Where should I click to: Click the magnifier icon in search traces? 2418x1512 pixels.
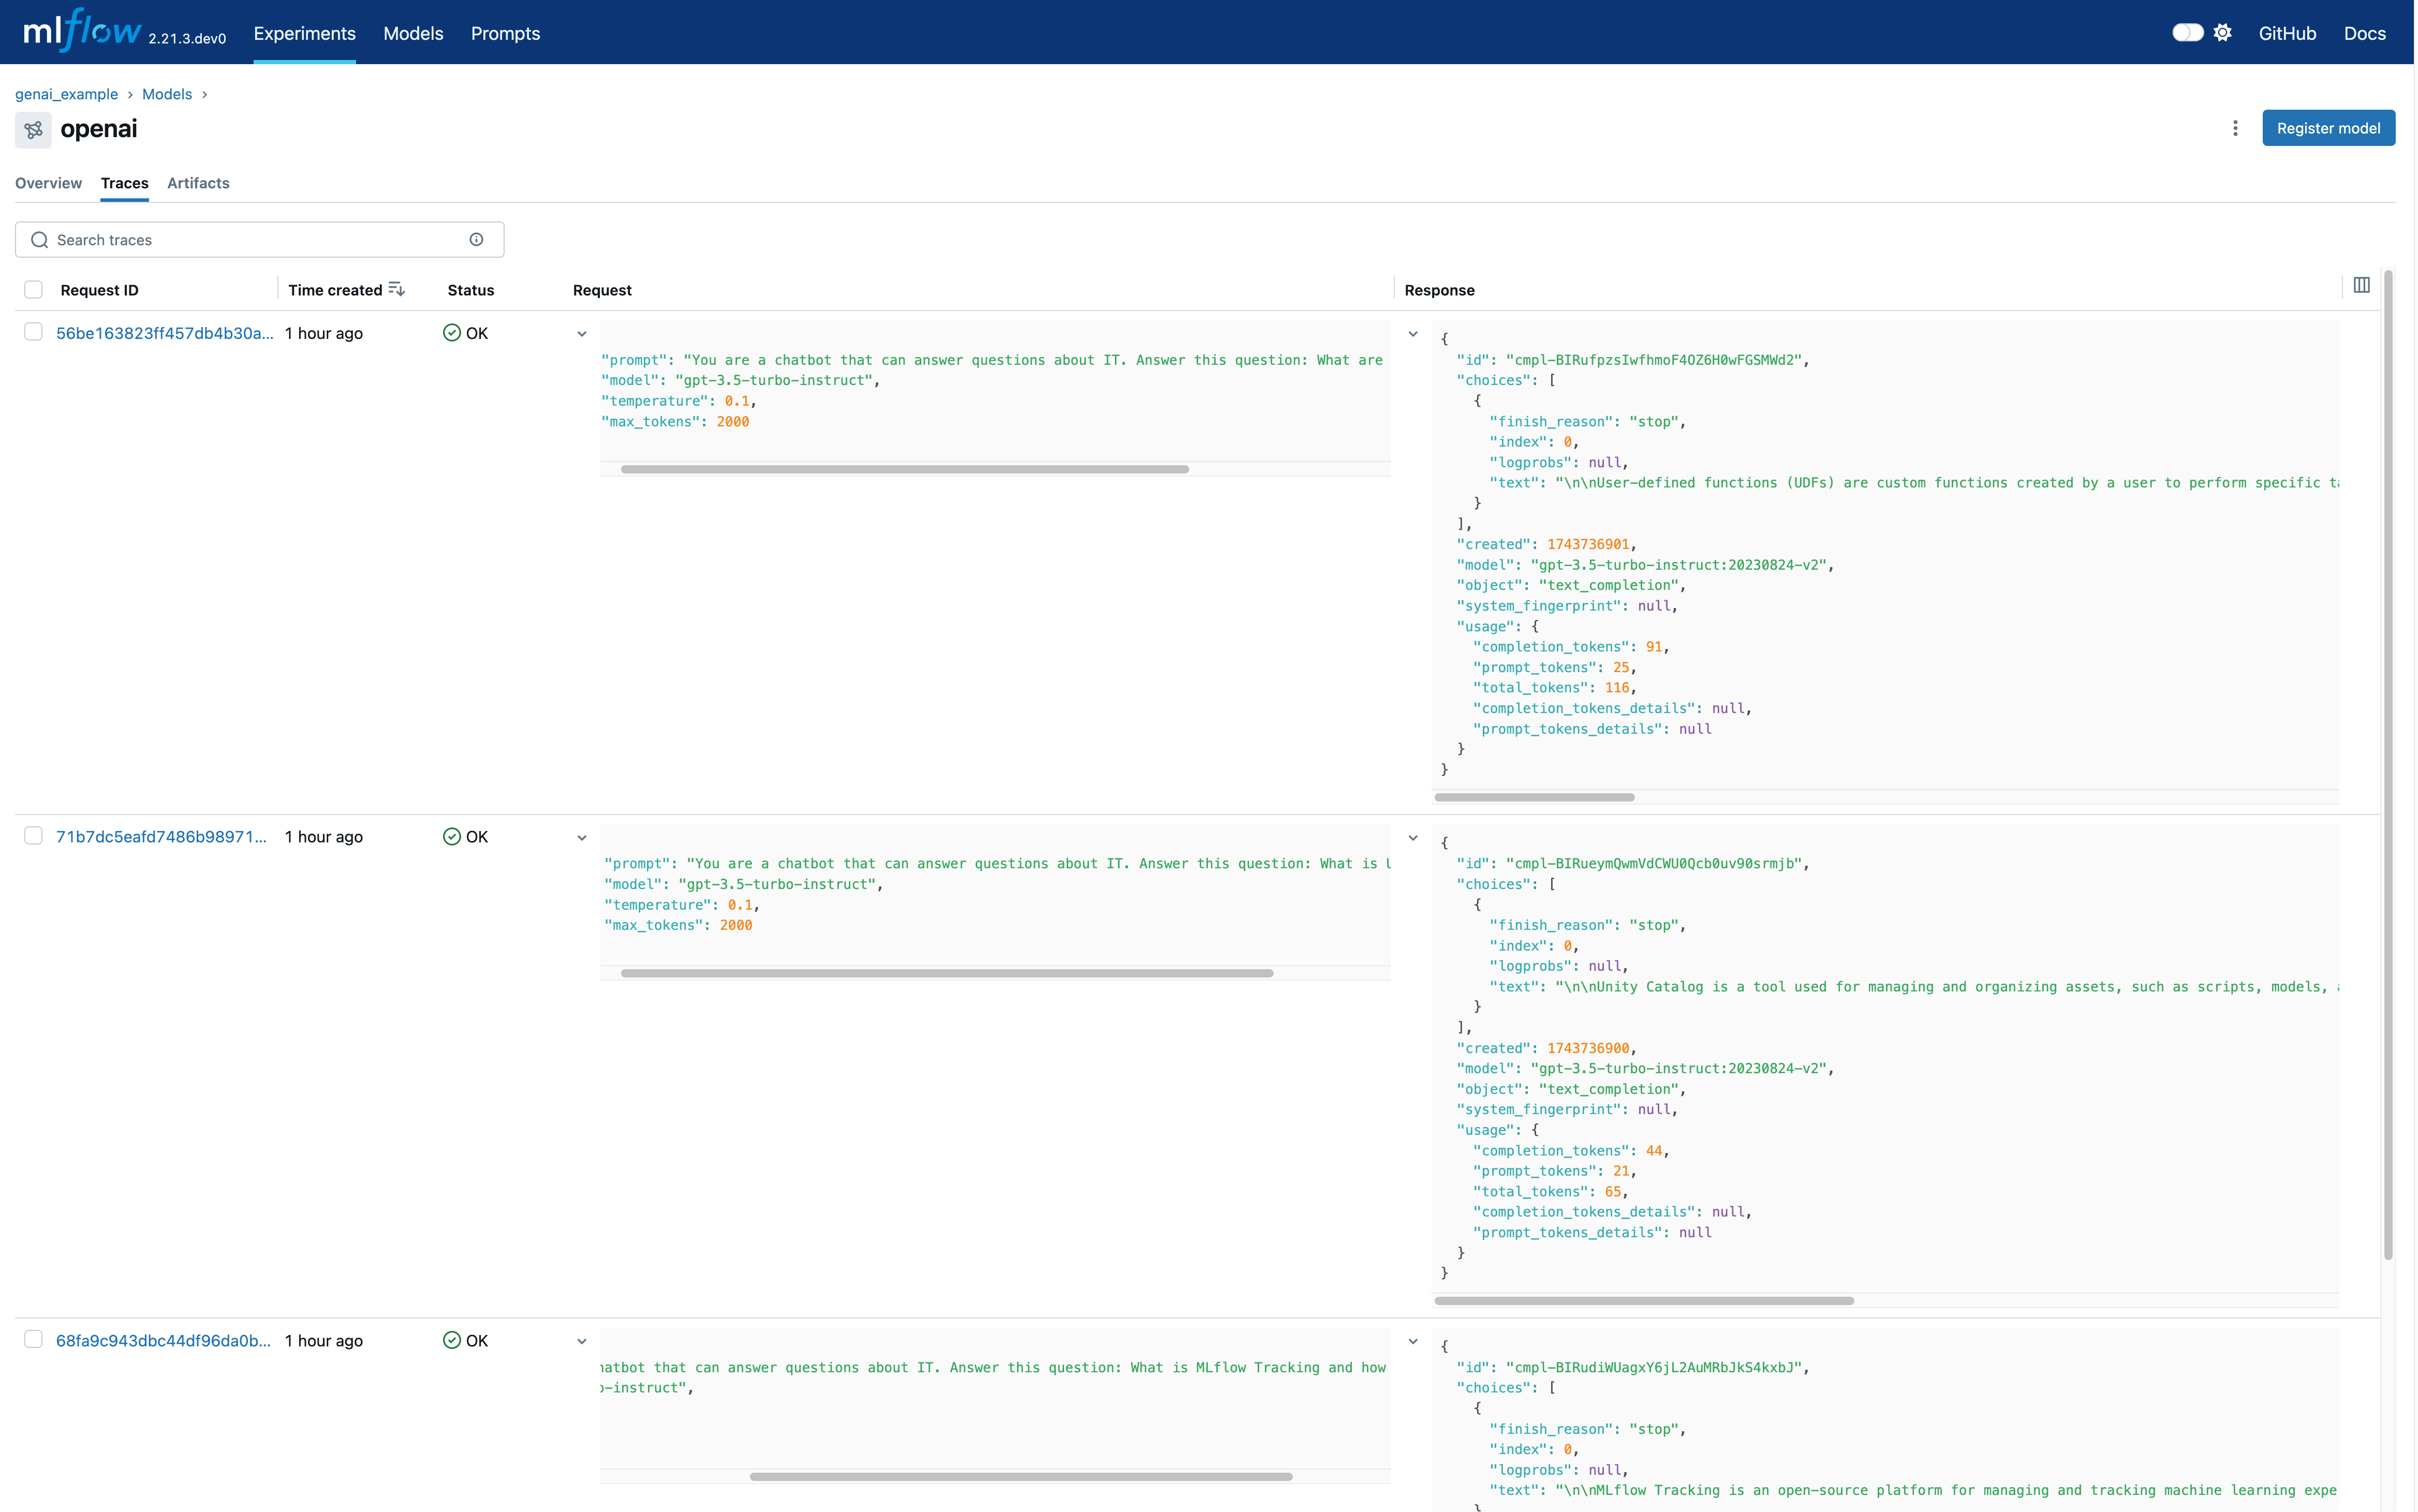[40, 240]
